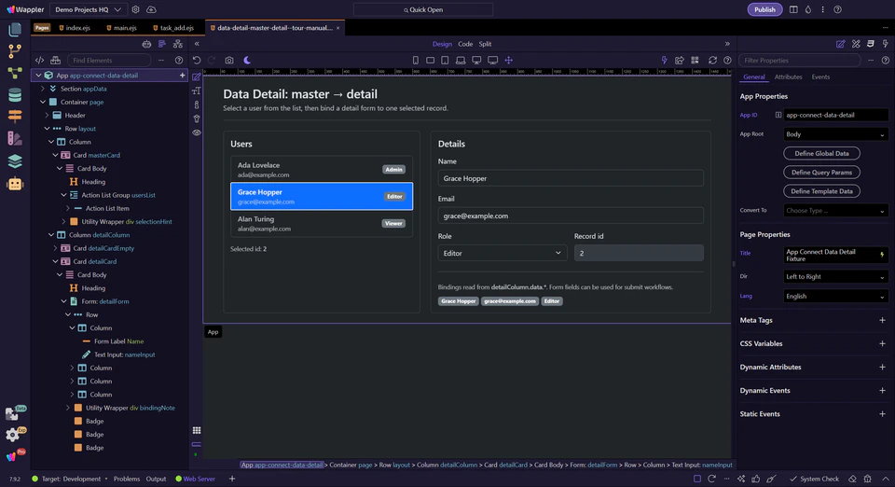The image size is (895, 487).
Task: Select the mobile phone viewport size icon
Action: 416,60
